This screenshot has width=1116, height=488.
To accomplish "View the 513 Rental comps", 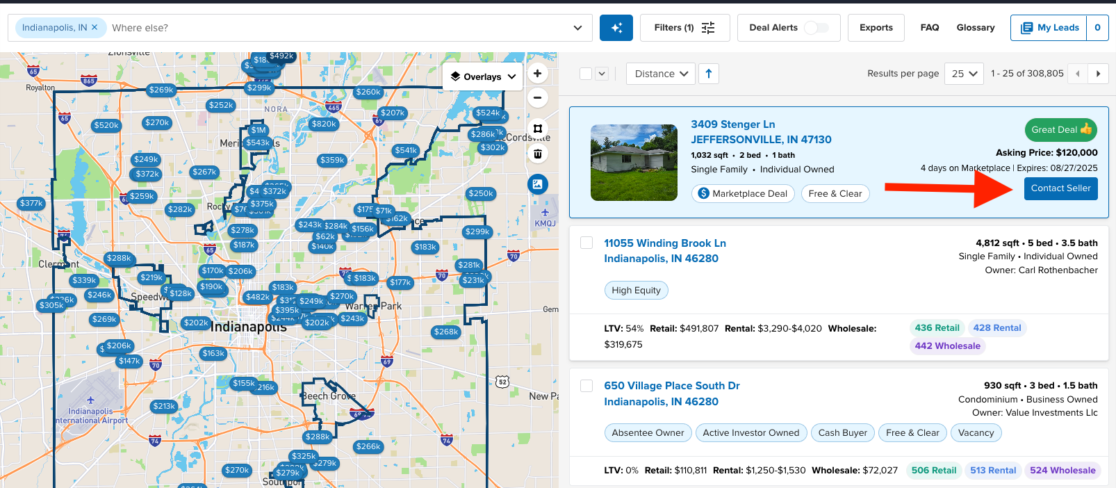I will click(x=993, y=471).
